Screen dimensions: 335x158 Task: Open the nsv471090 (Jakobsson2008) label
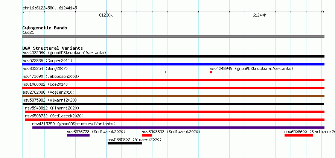51,76
